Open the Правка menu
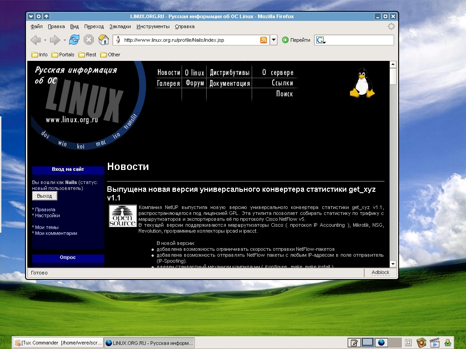This screenshot has height=349, width=466. tap(56, 26)
